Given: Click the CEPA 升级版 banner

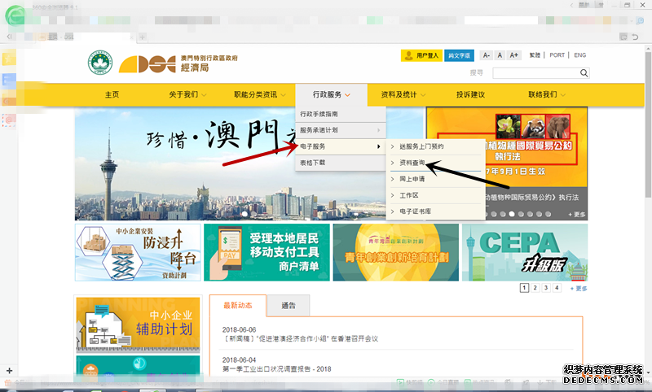Looking at the screenshot, I should click(525, 253).
